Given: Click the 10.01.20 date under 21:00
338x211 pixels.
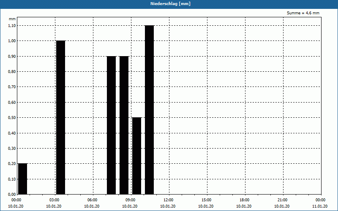Looking at the screenshot, I should pos(282,206).
